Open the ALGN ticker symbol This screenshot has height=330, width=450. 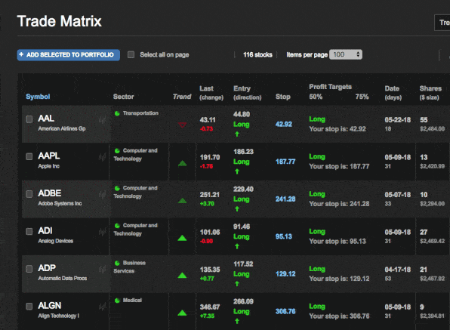tap(50, 306)
